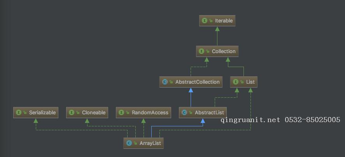345x157 pixels.
Task: Select the List node label
Action: [x=250, y=82]
